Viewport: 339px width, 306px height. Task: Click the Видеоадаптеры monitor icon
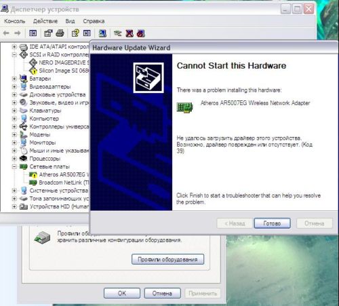(23, 87)
